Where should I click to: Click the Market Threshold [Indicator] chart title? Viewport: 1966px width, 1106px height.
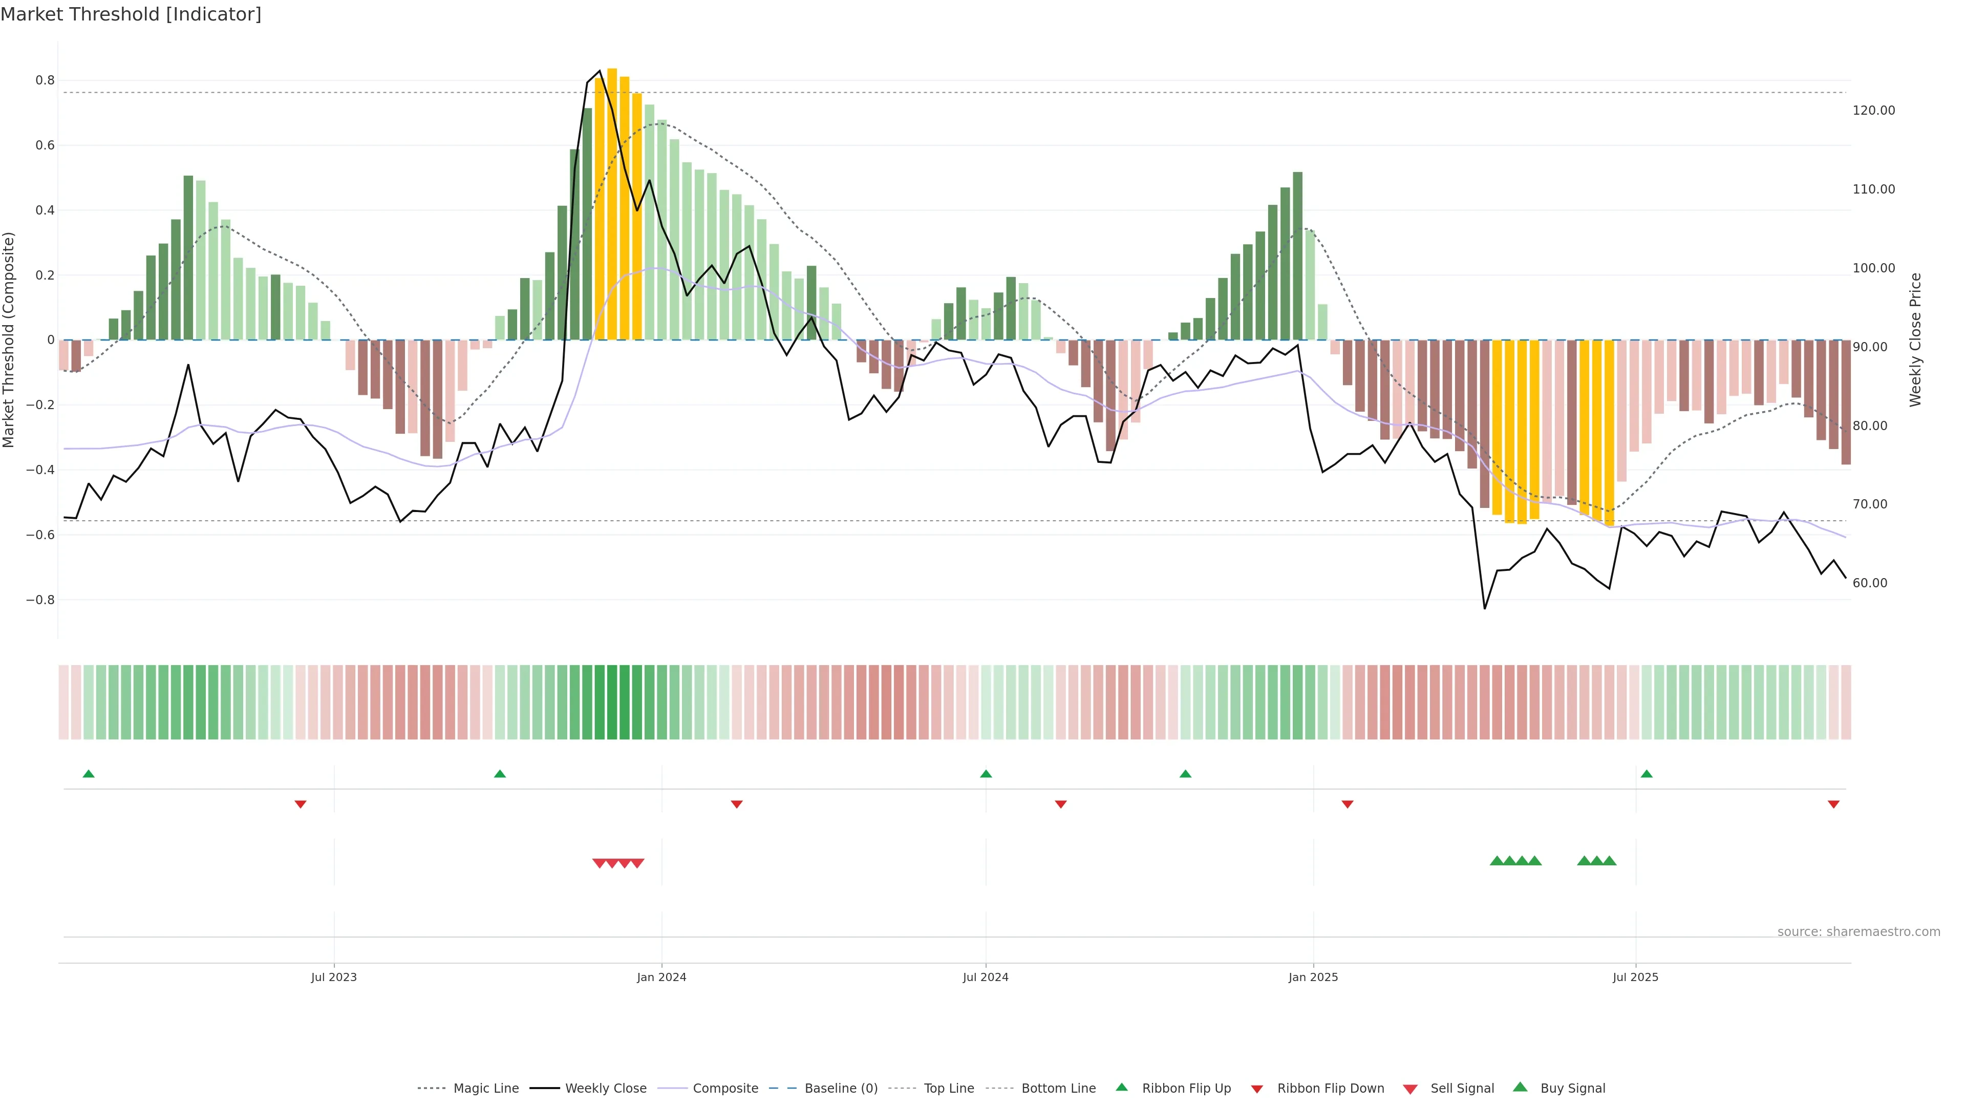(x=131, y=14)
